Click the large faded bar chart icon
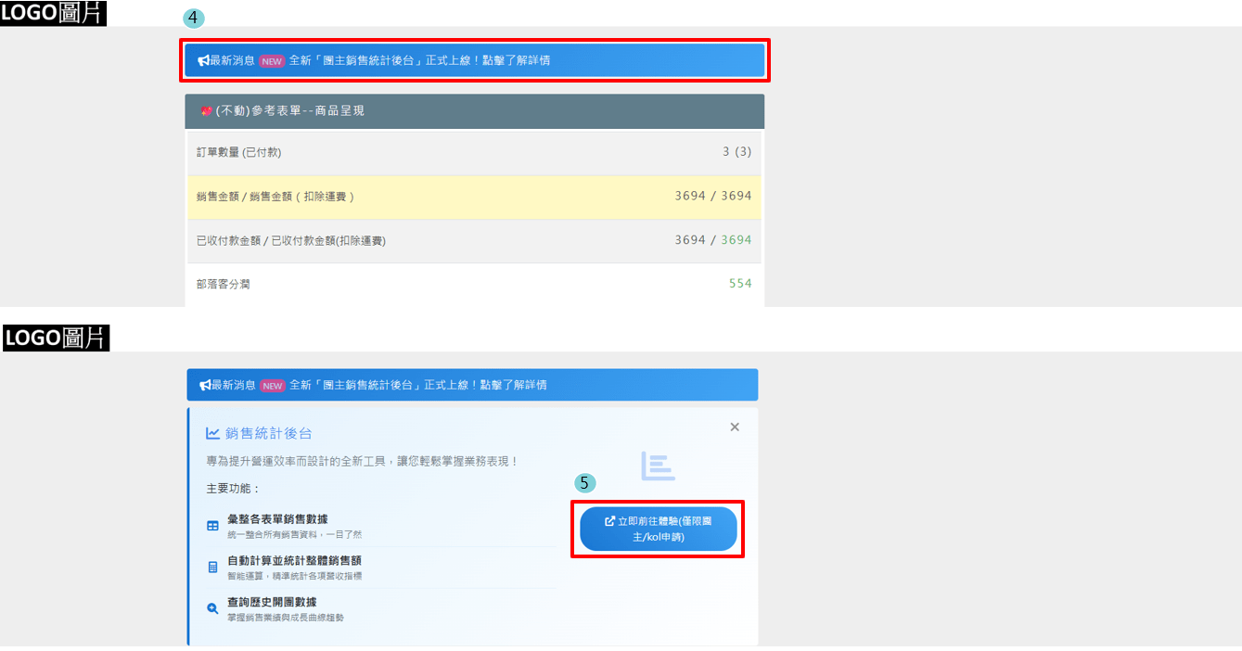This screenshot has height=651, width=1242. coord(658,466)
